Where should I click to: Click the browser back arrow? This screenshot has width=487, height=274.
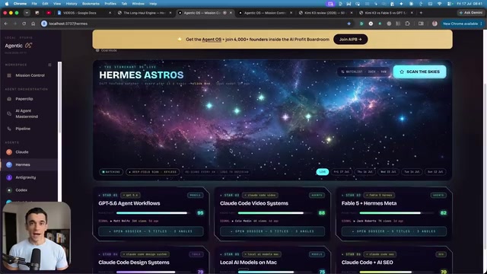[x=6, y=24]
